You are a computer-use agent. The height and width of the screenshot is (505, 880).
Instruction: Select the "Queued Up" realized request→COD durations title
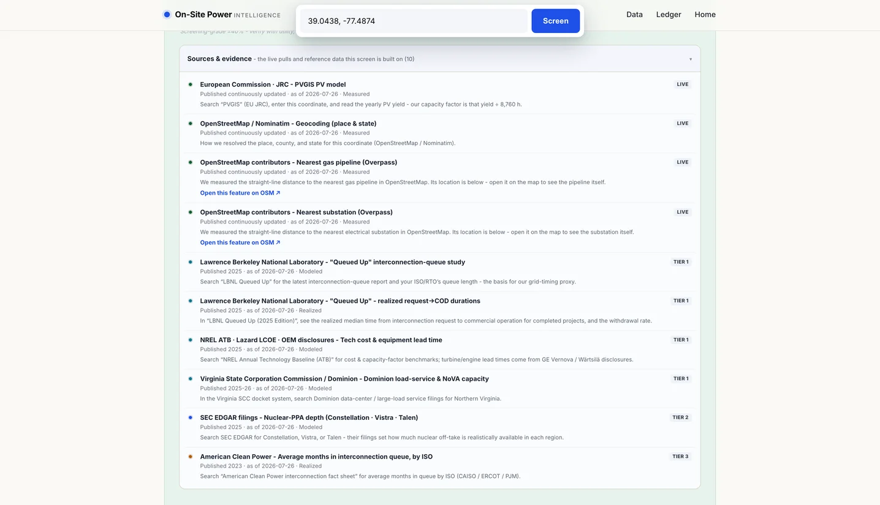(x=340, y=301)
